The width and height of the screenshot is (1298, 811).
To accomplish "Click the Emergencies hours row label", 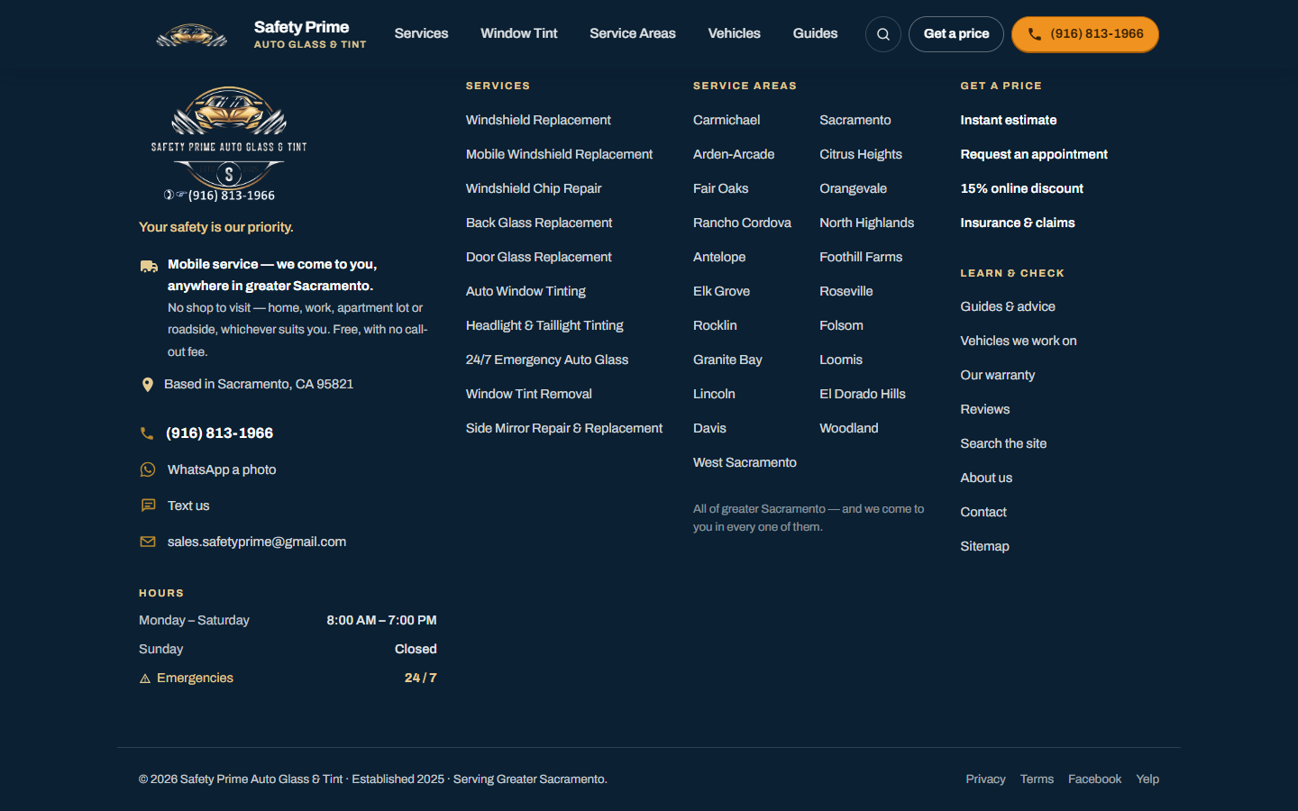I will click(195, 678).
